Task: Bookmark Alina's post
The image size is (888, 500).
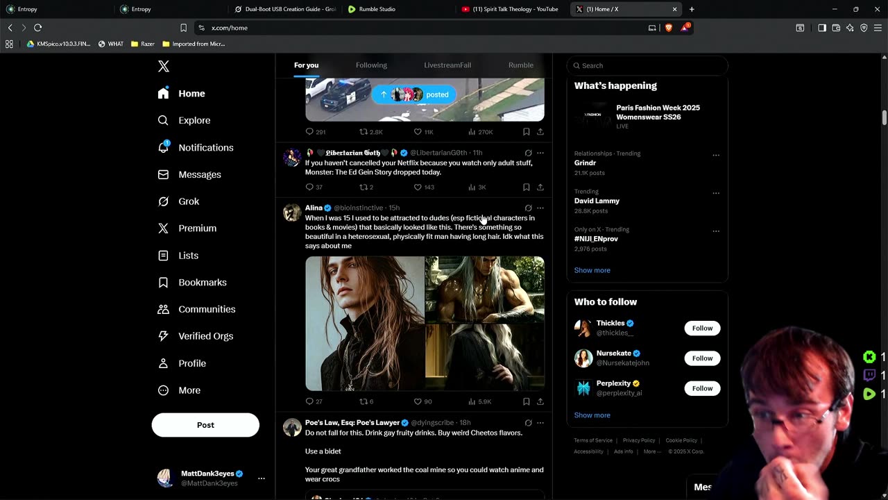Action: click(x=527, y=401)
